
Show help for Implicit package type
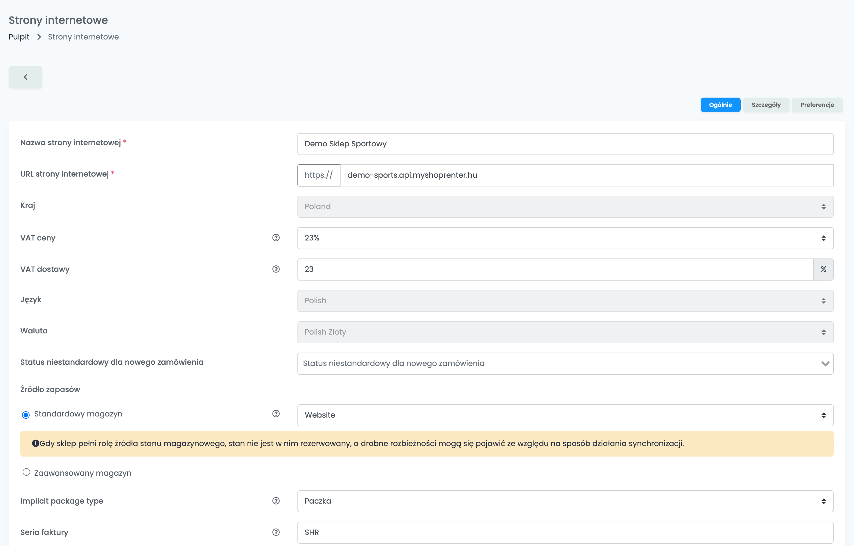(276, 501)
